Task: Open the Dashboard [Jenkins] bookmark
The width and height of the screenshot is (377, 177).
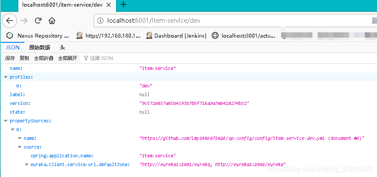Action: 176,36
